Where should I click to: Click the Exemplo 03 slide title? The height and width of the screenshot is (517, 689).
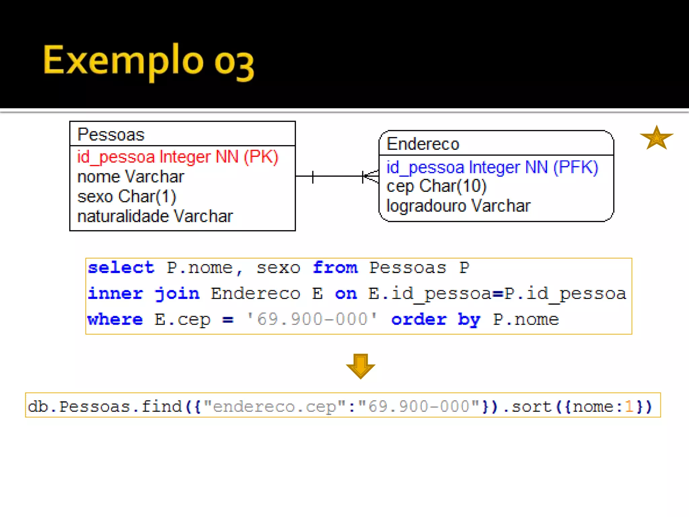148,61
